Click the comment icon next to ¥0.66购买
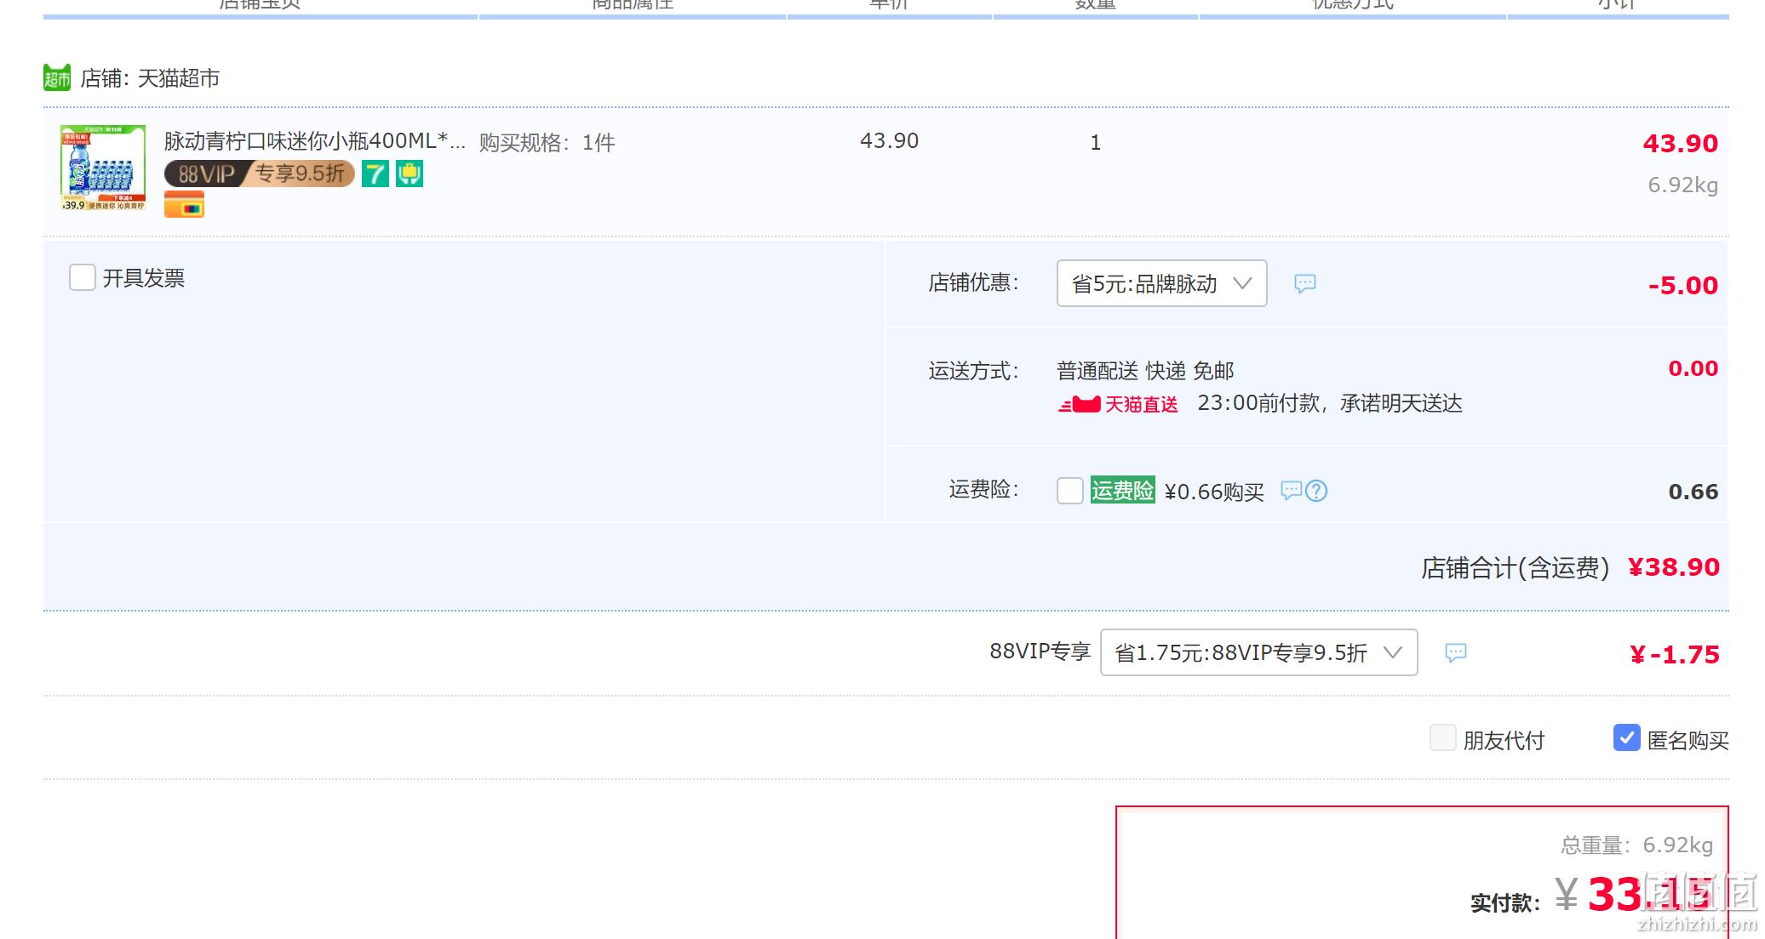Viewport: 1765px width, 939px height. pyautogui.click(x=1292, y=490)
